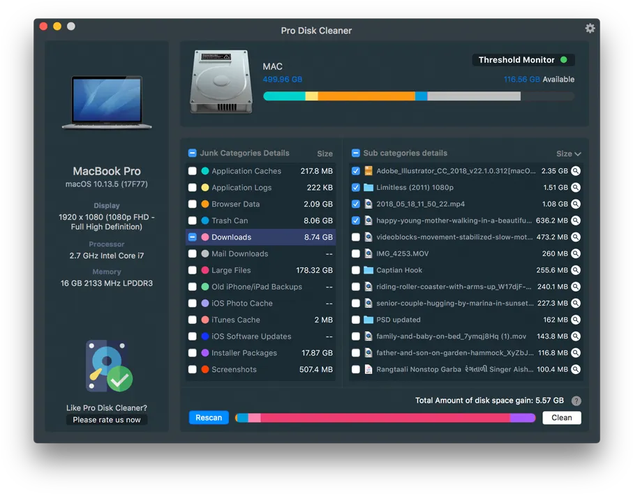633x494 pixels.
Task: Toggle the Threshold Monitor switch
Action: tap(564, 60)
